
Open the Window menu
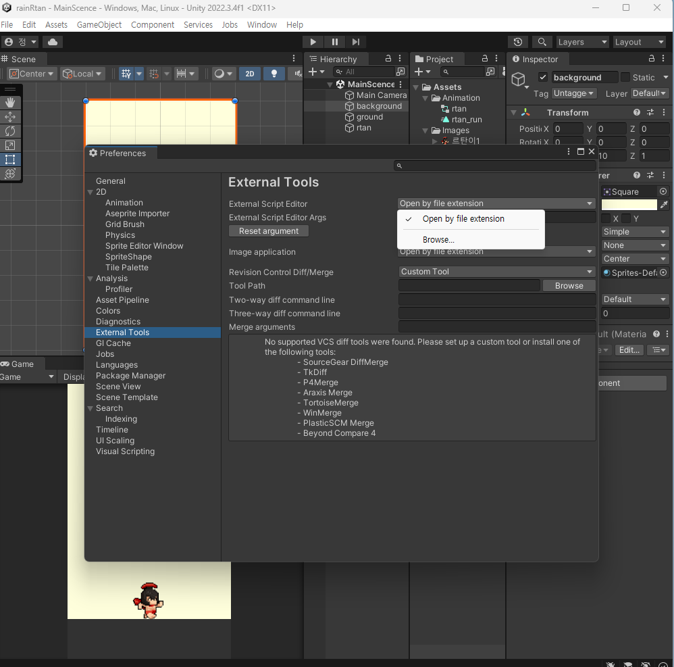point(262,24)
